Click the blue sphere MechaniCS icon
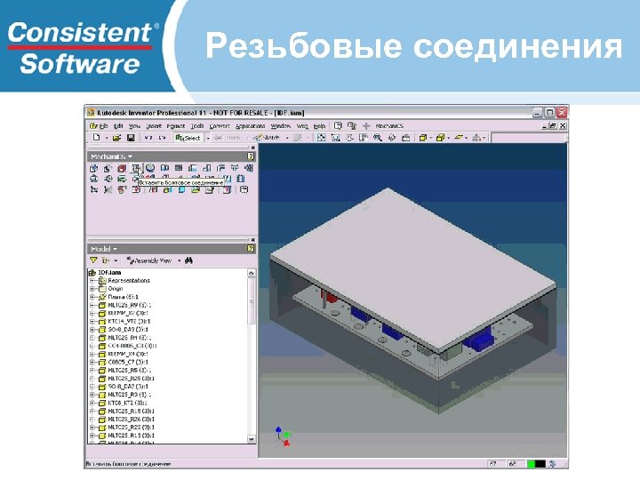640x480 pixels. coord(150,168)
